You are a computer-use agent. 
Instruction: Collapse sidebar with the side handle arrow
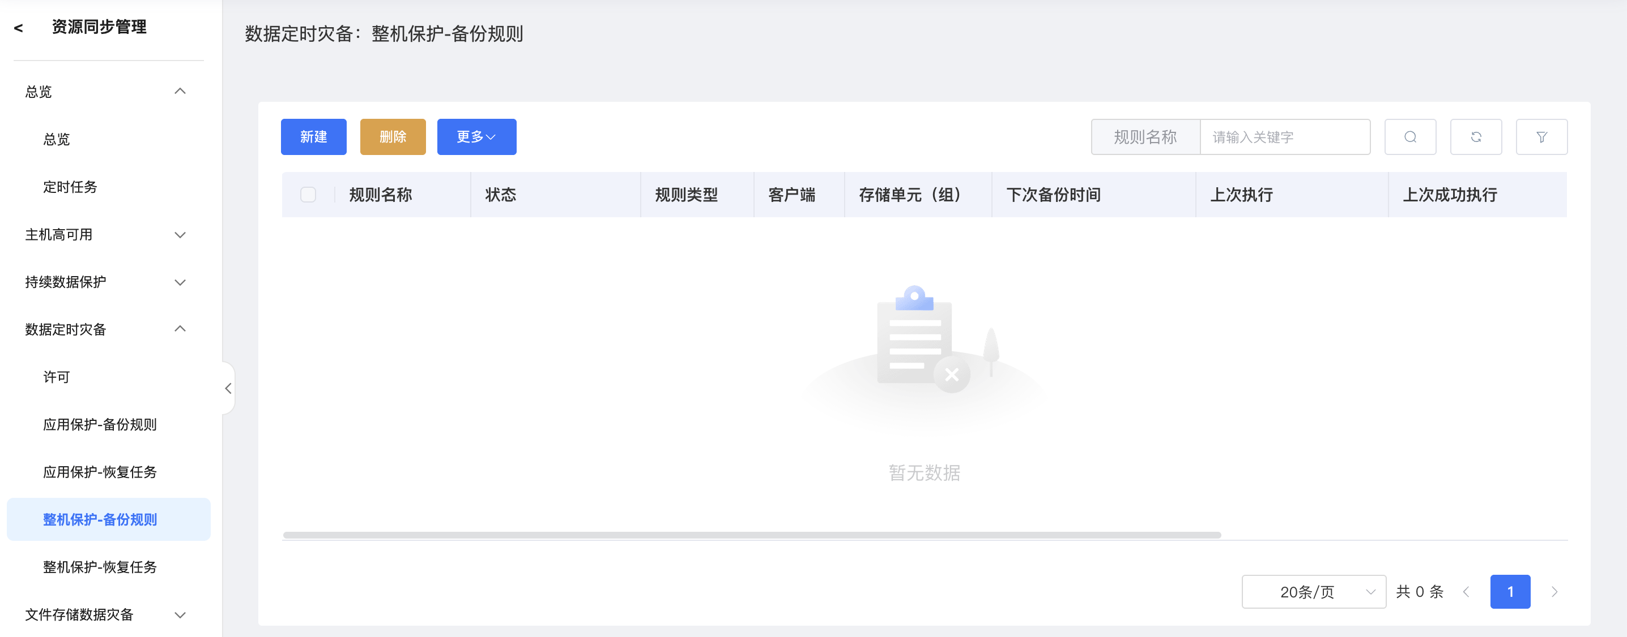[x=228, y=388]
